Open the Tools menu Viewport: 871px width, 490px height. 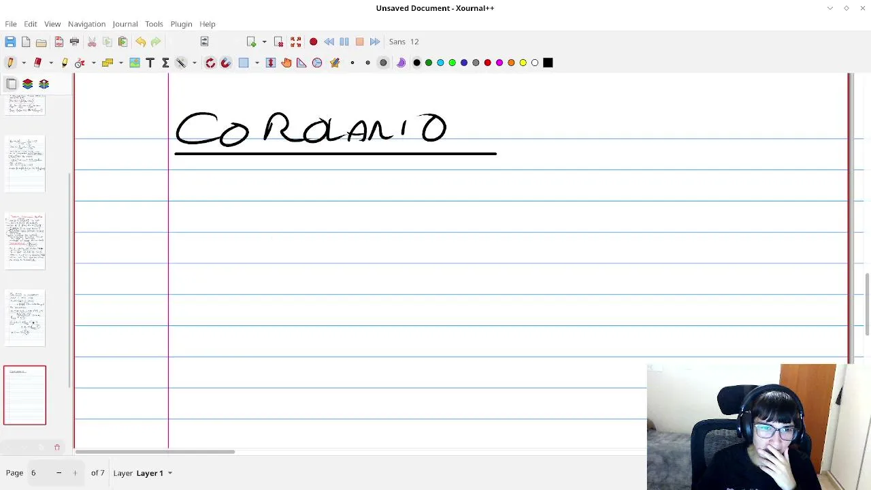point(154,24)
